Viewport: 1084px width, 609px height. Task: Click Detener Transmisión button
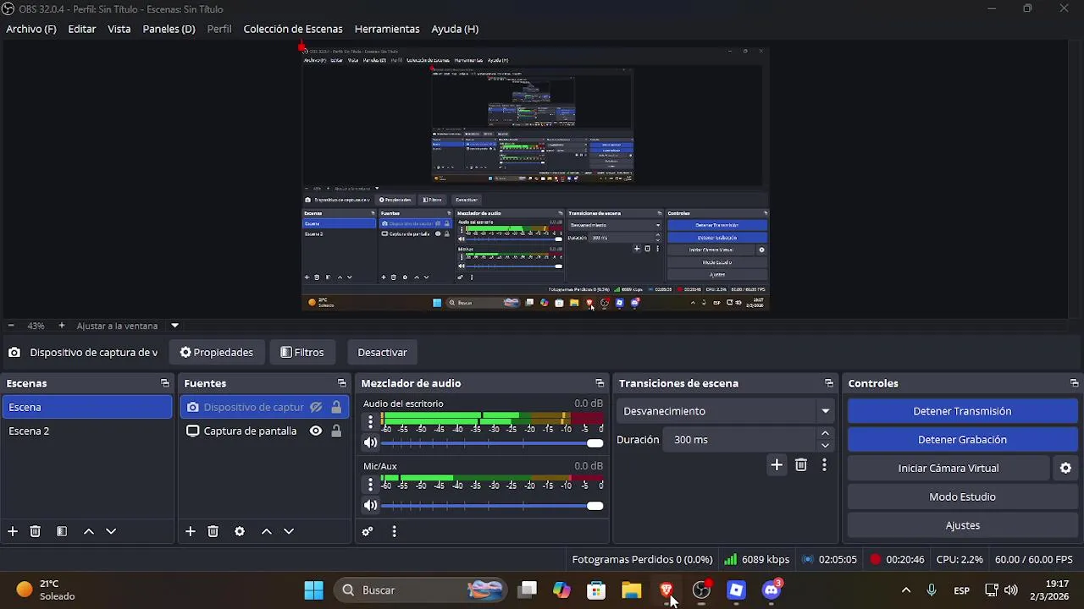(x=962, y=411)
